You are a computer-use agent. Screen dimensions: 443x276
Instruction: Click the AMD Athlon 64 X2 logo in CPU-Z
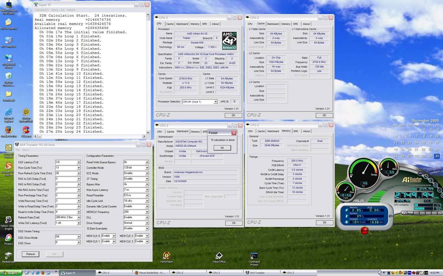click(229, 41)
